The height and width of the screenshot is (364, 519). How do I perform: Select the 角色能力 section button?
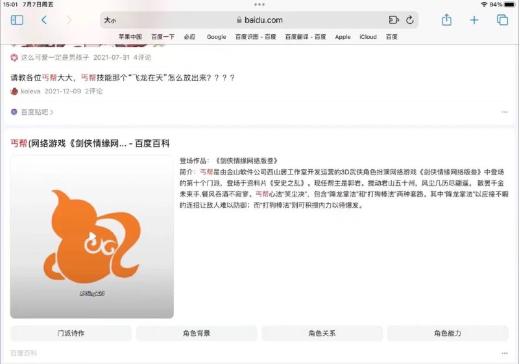point(448,334)
